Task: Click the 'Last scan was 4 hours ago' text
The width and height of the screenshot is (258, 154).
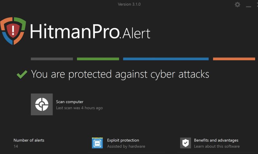Action: point(79,108)
